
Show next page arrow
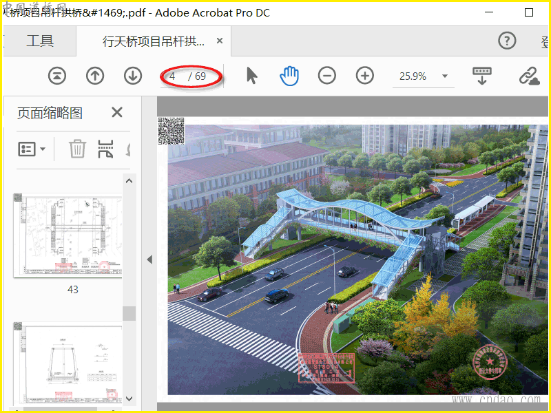point(133,76)
